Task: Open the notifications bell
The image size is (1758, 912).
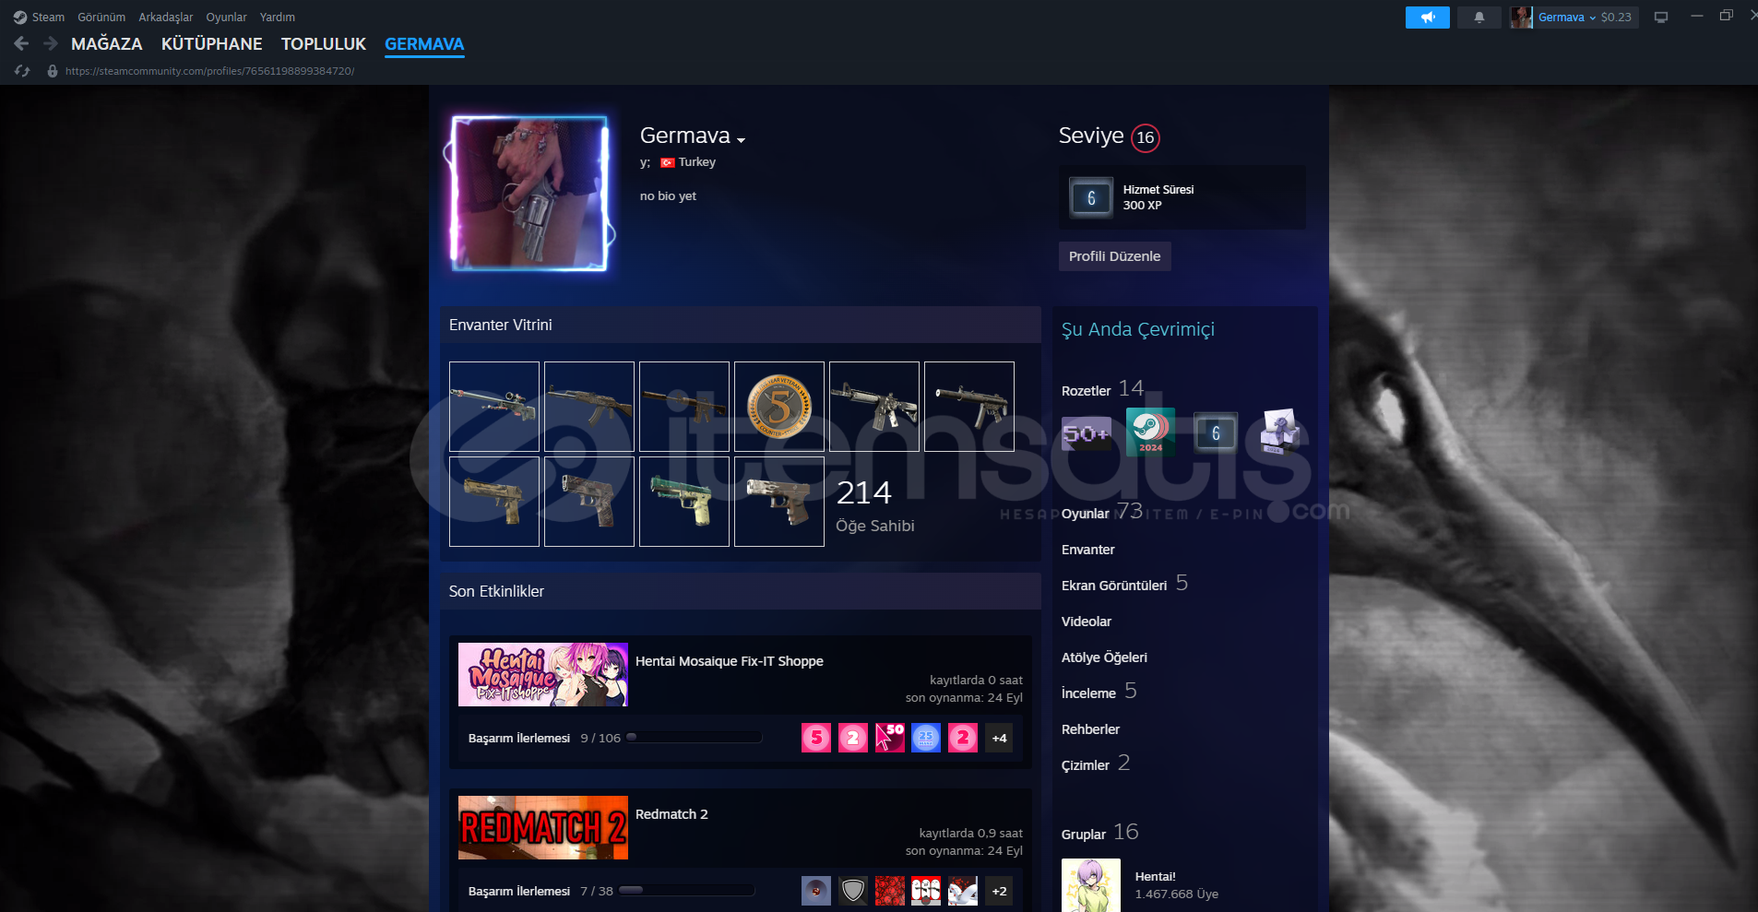Action: click(x=1479, y=18)
